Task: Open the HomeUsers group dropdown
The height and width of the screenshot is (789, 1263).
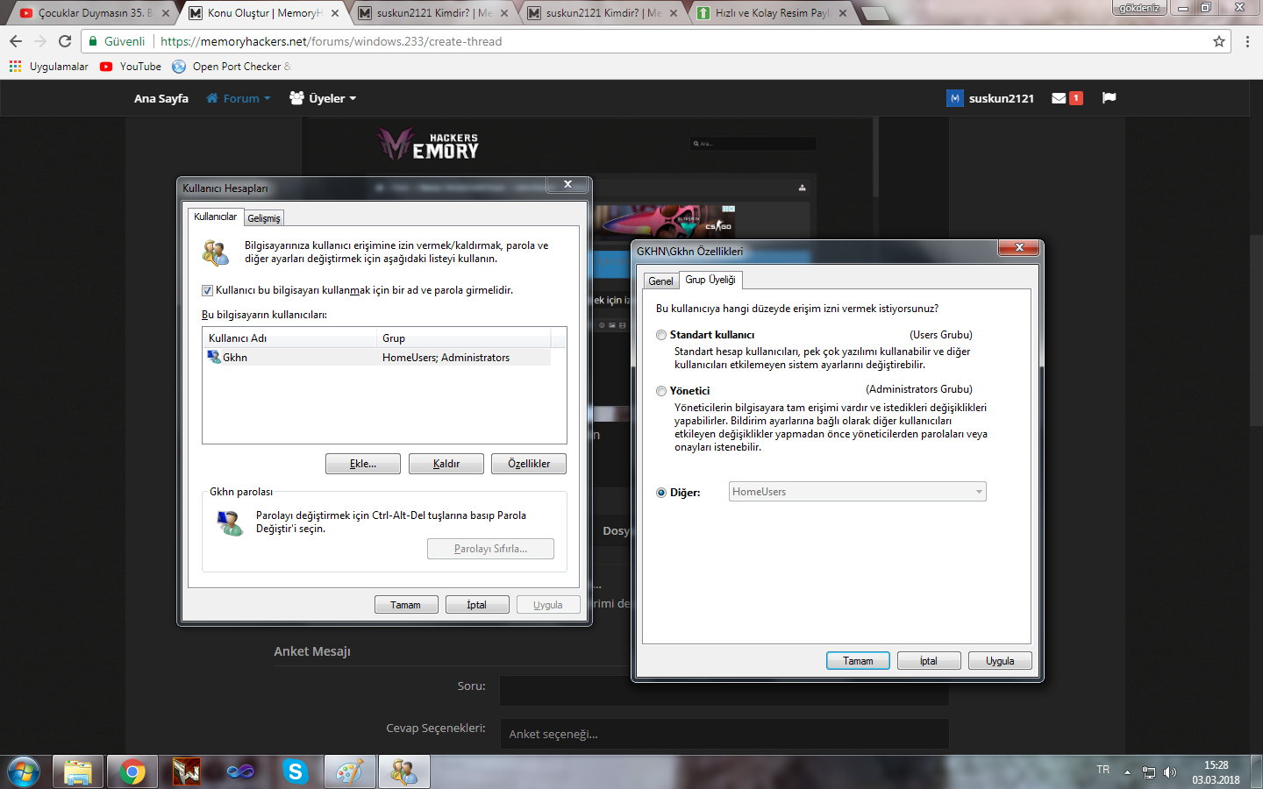Action: [x=858, y=492]
